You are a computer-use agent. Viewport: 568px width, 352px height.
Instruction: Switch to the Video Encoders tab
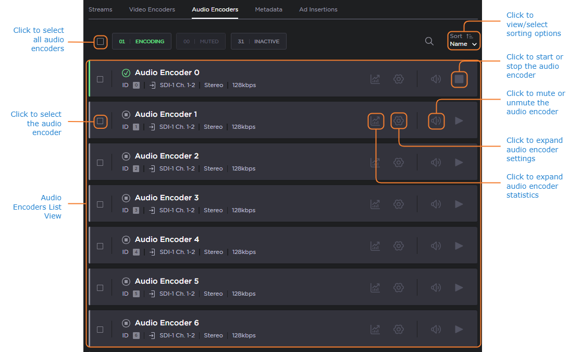click(152, 9)
